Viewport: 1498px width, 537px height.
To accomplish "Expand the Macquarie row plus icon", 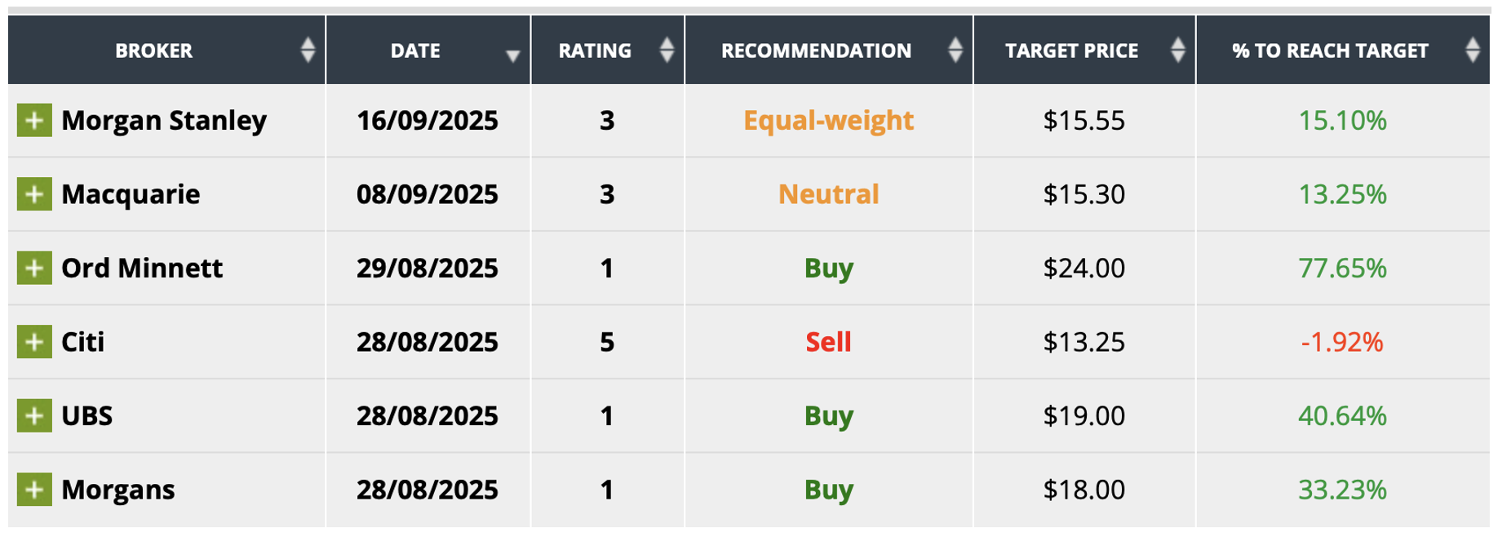I will click(34, 194).
